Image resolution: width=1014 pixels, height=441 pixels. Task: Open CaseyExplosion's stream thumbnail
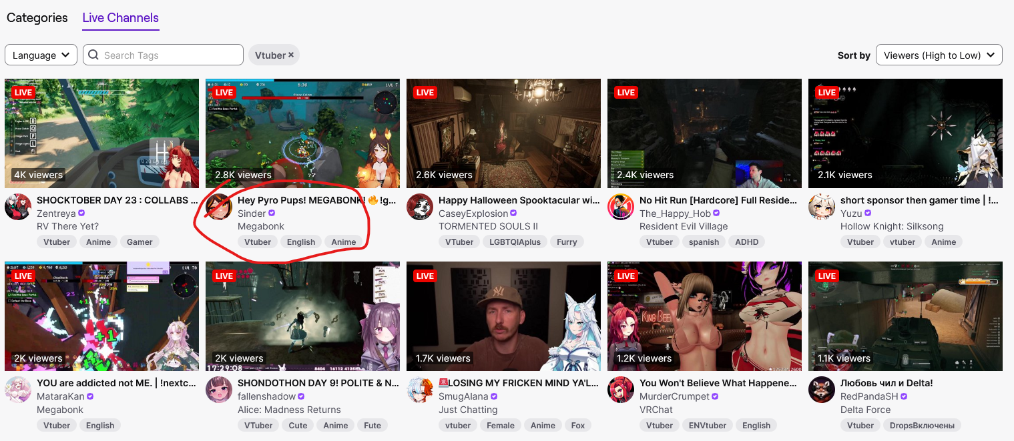[503, 133]
